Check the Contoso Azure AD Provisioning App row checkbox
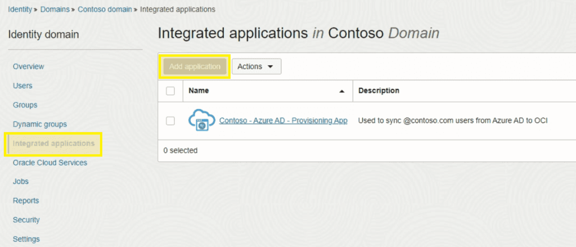The width and height of the screenshot is (576, 247). coord(170,120)
